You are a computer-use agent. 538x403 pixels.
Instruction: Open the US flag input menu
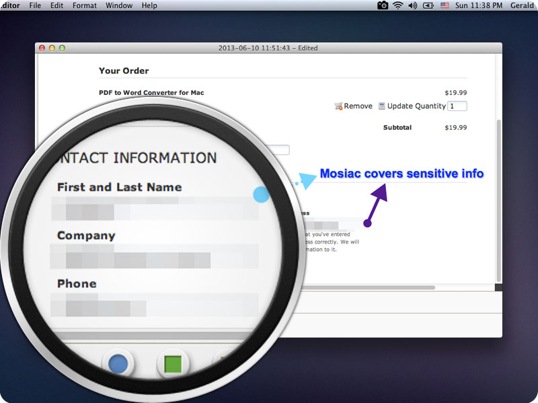pyautogui.click(x=445, y=5)
